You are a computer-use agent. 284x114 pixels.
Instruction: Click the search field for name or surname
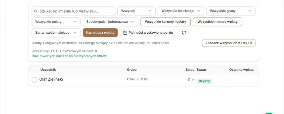pyautogui.click(x=73, y=11)
